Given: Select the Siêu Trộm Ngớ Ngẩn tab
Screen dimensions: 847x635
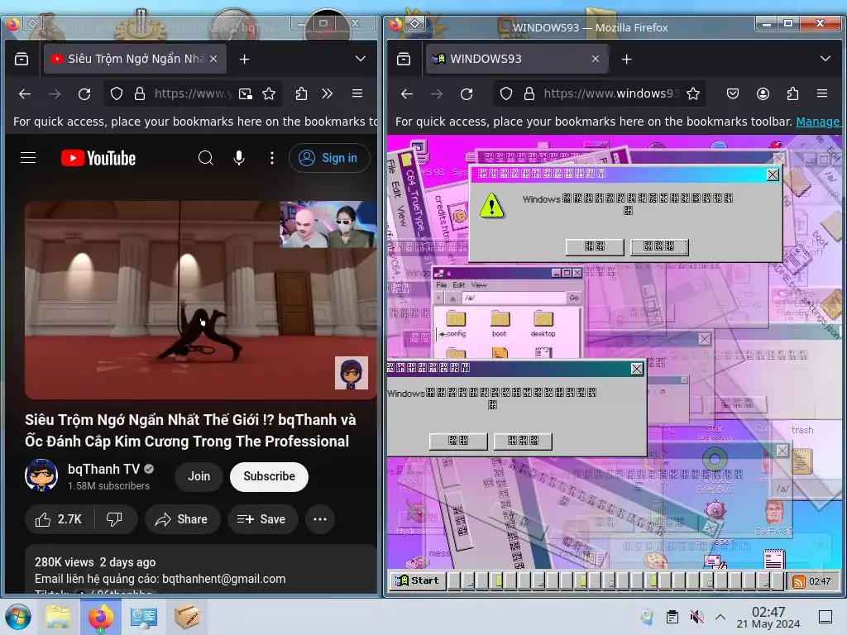Looking at the screenshot, I should [x=135, y=59].
